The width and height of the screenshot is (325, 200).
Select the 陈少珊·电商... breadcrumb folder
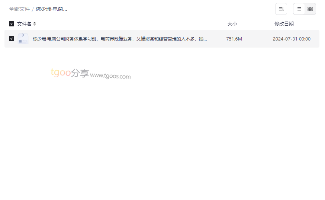[51, 9]
